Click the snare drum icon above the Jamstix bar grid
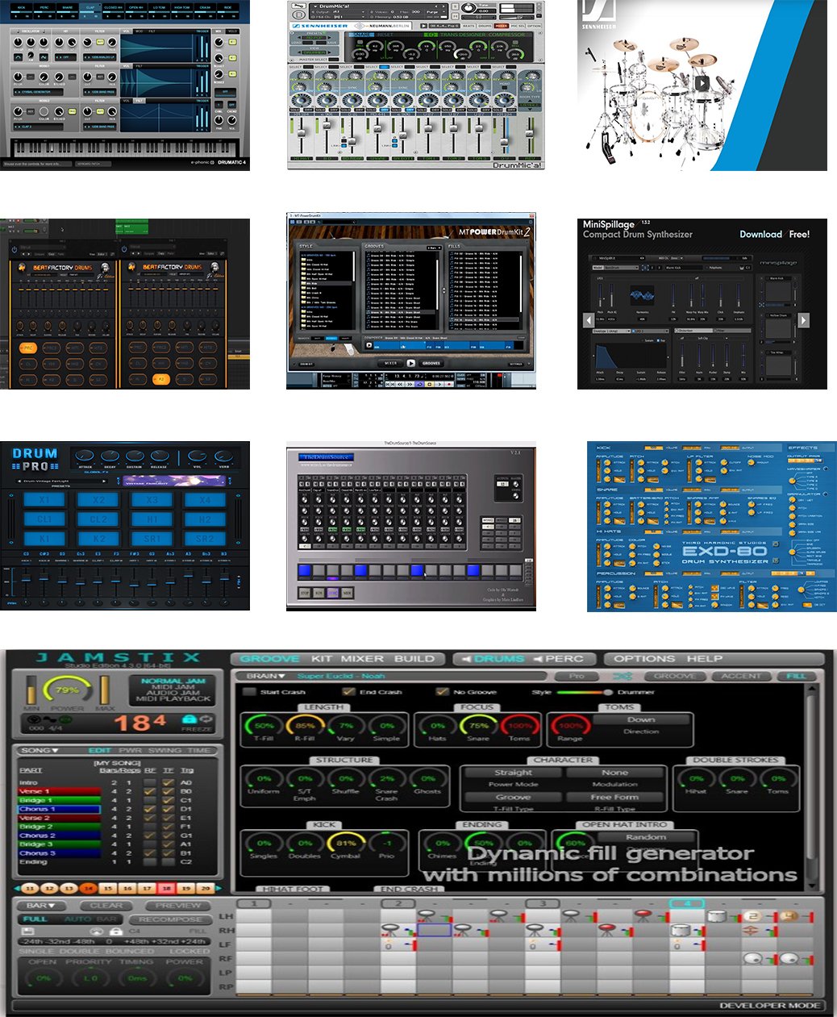Viewport: 837px width, 1017px height. [717, 916]
